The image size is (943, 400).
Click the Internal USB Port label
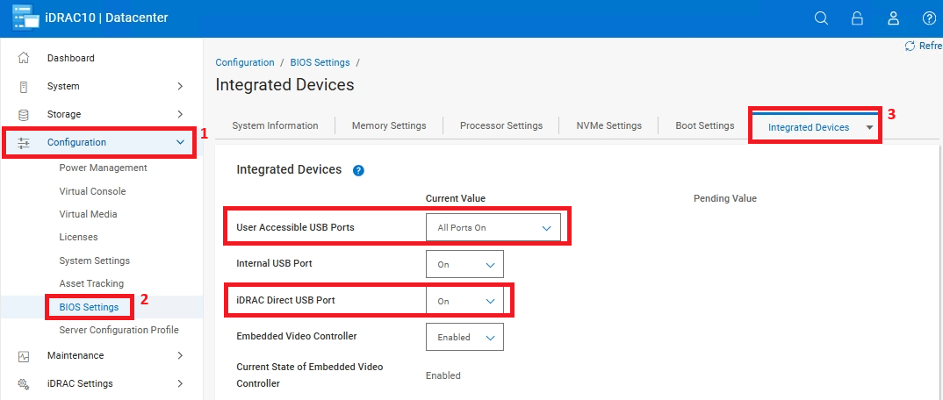[x=274, y=263]
